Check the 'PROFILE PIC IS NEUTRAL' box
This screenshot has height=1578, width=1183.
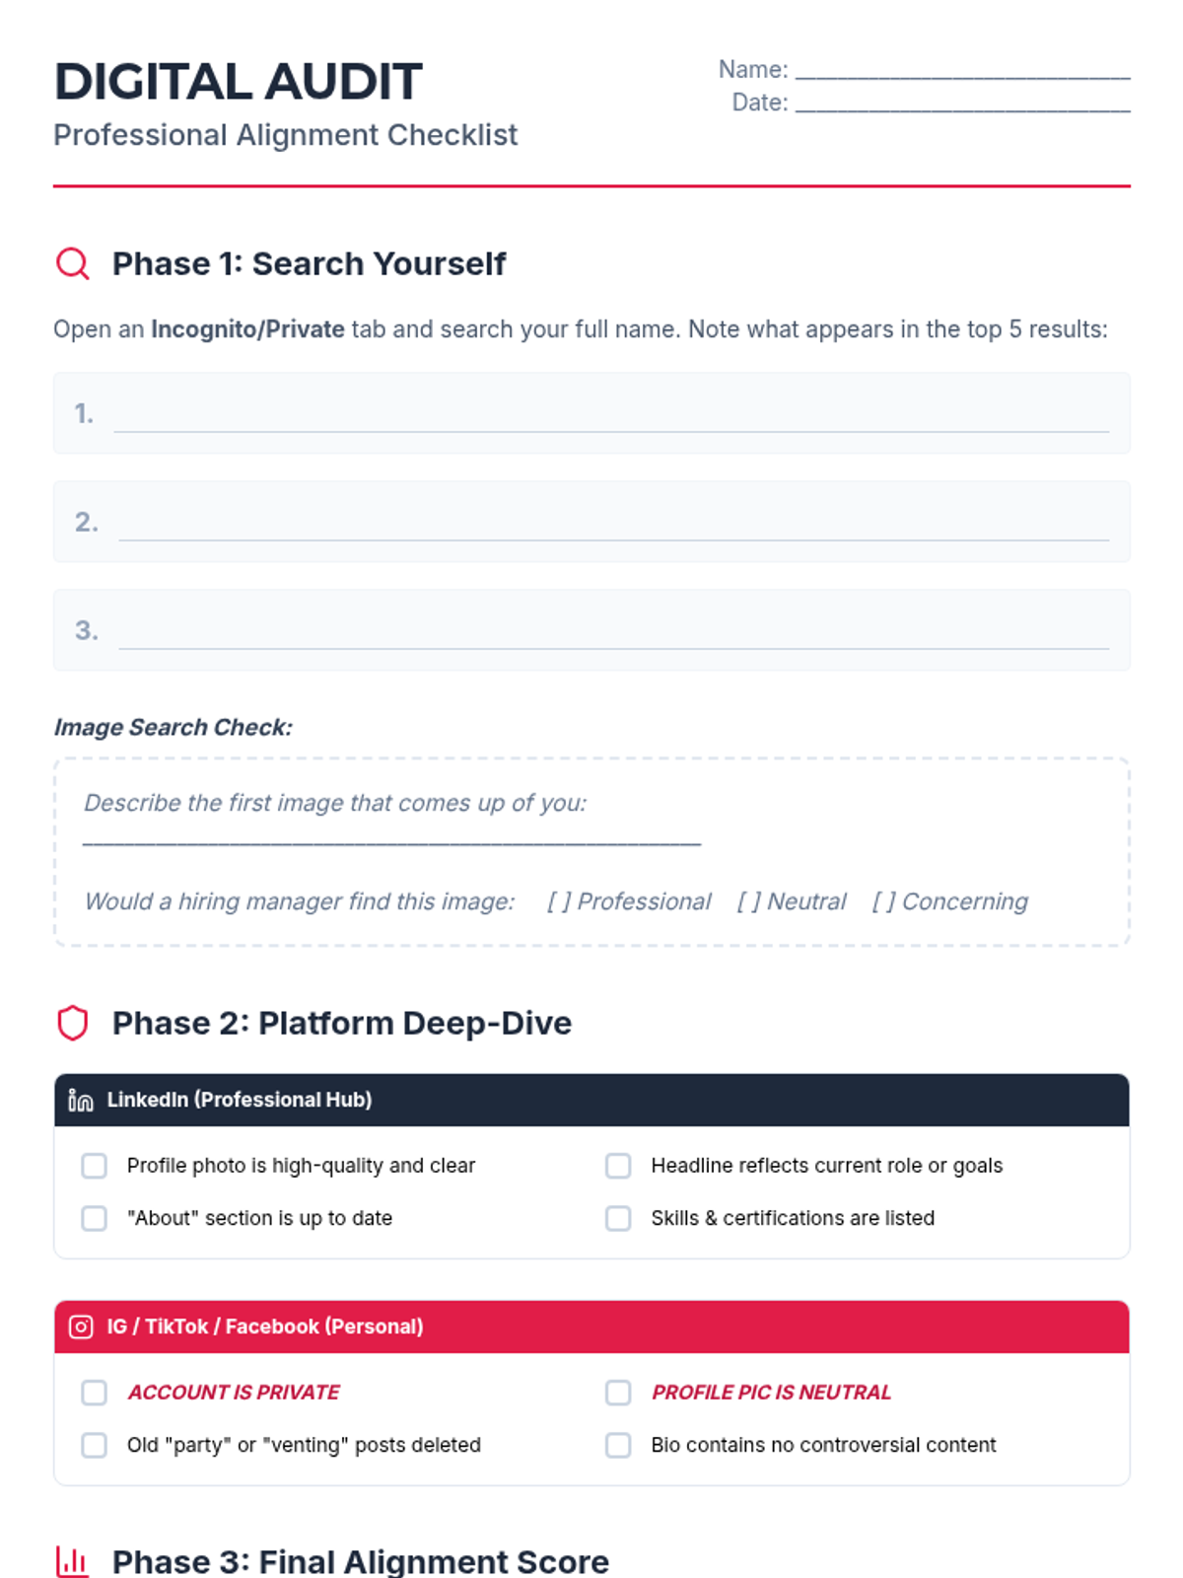(x=618, y=1393)
